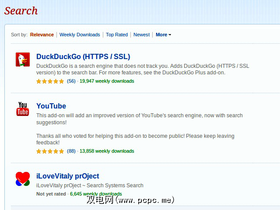This screenshot has width=280, height=210.
Task: View the (56) reviews for DuckDuckGo
Action: [x=71, y=81]
